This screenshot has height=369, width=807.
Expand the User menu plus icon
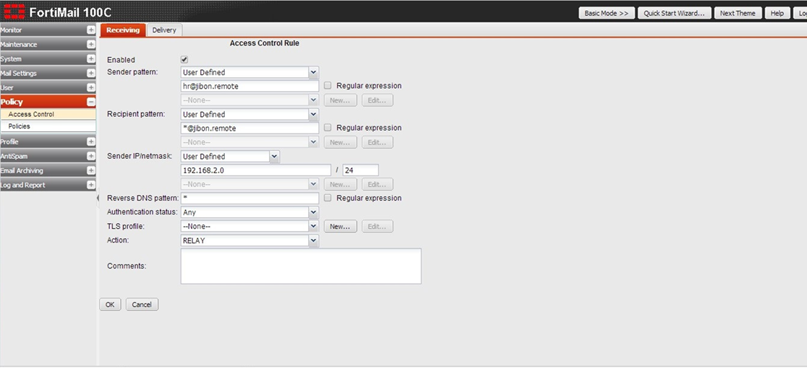91,88
